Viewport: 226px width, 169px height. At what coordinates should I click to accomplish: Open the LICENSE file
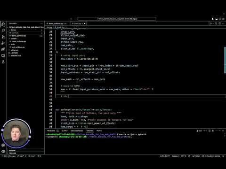pyautogui.click(x=26, y=53)
